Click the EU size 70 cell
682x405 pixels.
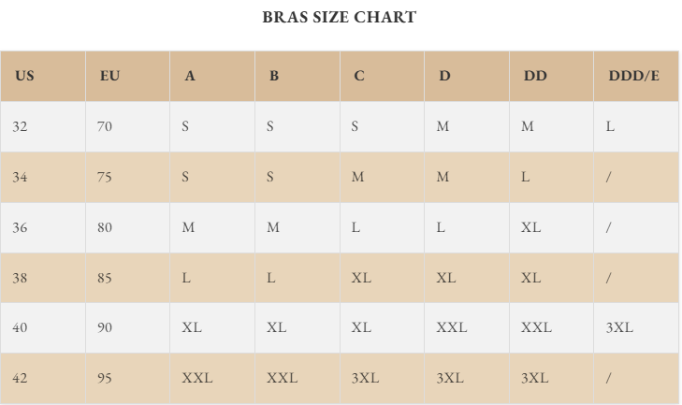pos(104,126)
